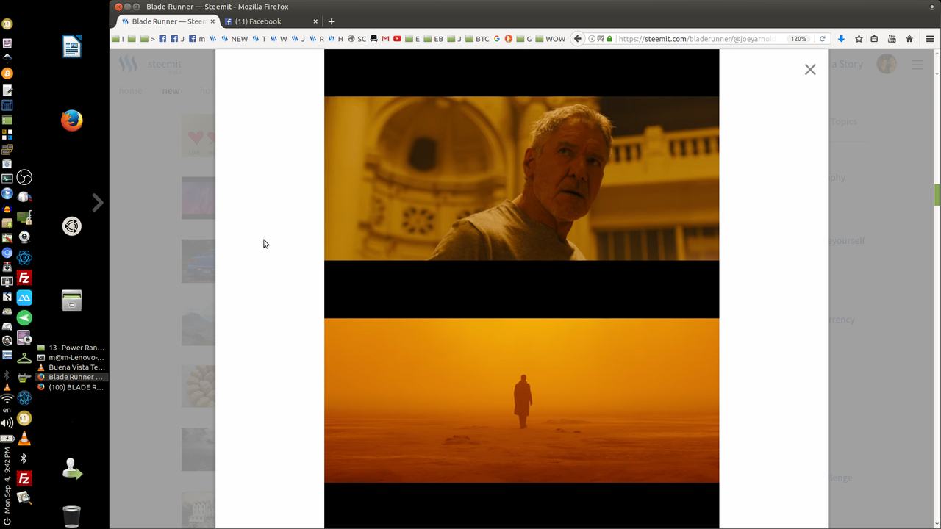Screen dimensions: 941x529
Task: Open OBS Studio from the panel
Action: [24, 177]
